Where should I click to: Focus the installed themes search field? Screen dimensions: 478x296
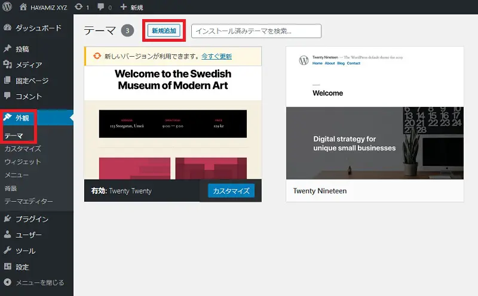pyautogui.click(x=256, y=31)
